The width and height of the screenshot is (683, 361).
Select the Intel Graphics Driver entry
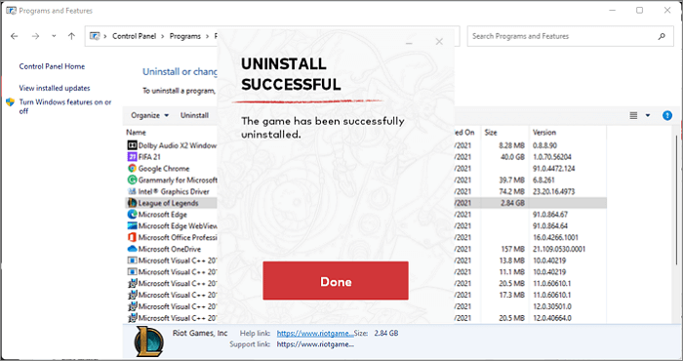174,191
